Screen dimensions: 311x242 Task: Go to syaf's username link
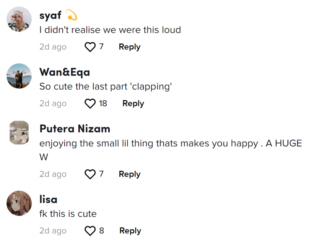coord(50,16)
